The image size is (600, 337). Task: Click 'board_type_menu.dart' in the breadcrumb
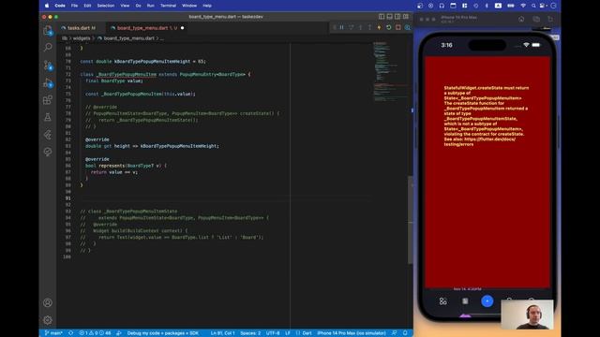point(129,38)
